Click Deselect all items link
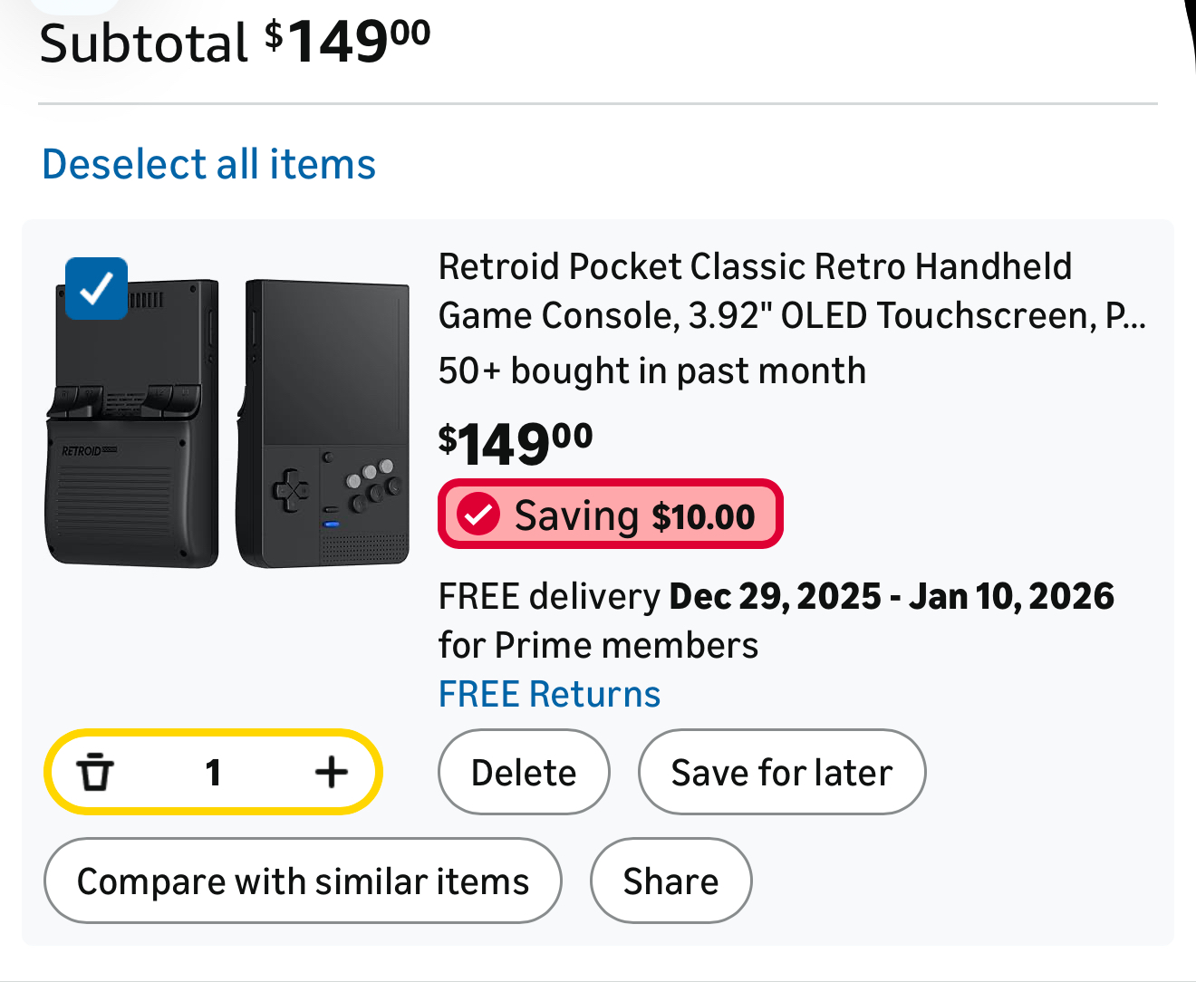 208,165
